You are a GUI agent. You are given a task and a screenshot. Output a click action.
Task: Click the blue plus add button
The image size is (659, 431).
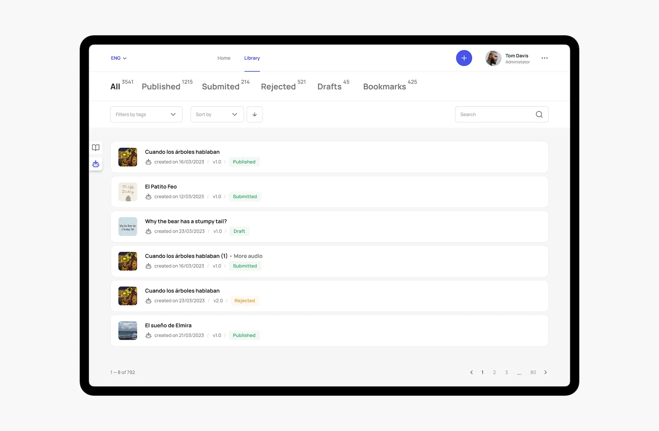point(464,58)
